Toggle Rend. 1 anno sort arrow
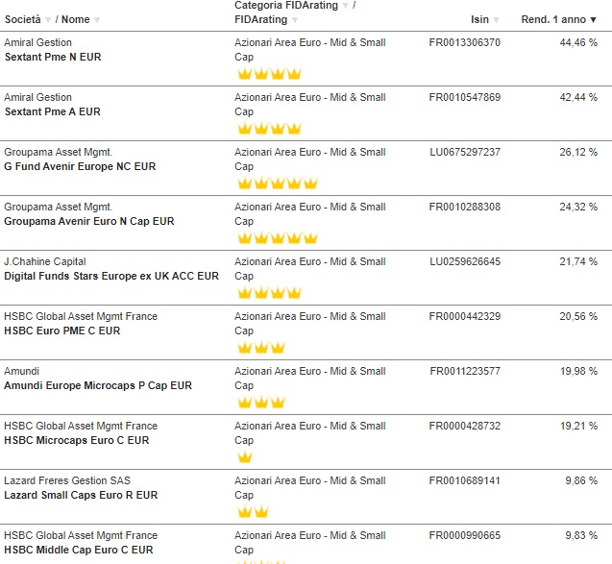This screenshot has width=612, height=564. [x=593, y=20]
